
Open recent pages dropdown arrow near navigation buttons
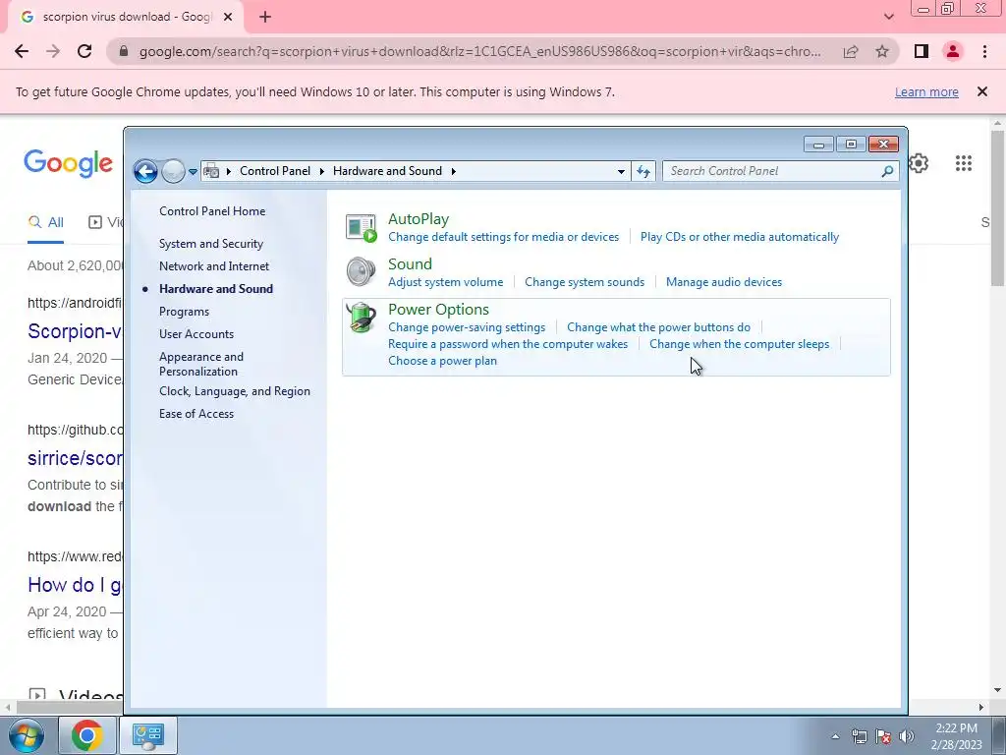click(193, 171)
